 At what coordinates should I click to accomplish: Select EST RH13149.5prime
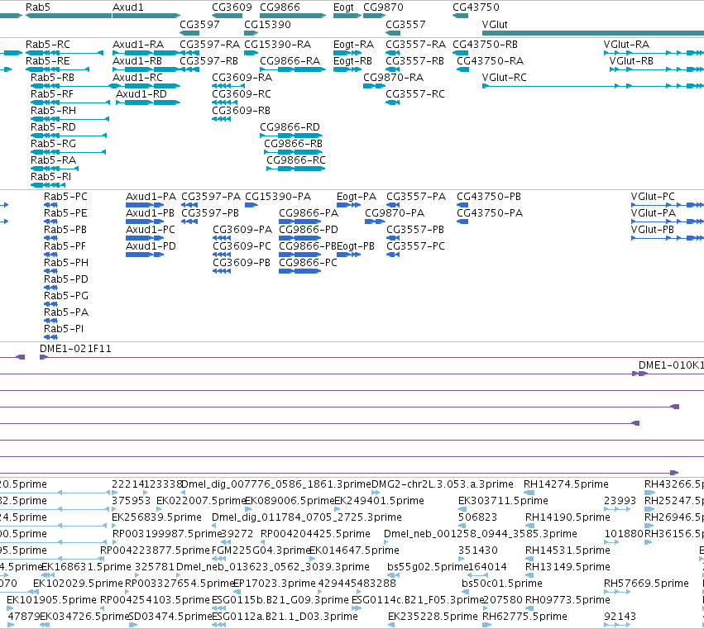pos(568,567)
